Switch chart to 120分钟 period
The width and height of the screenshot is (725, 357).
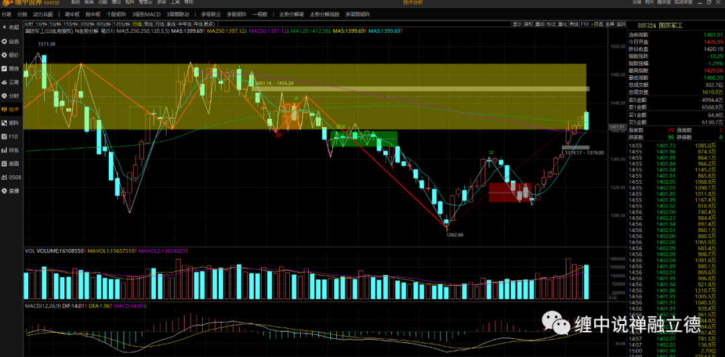[x=122, y=23]
